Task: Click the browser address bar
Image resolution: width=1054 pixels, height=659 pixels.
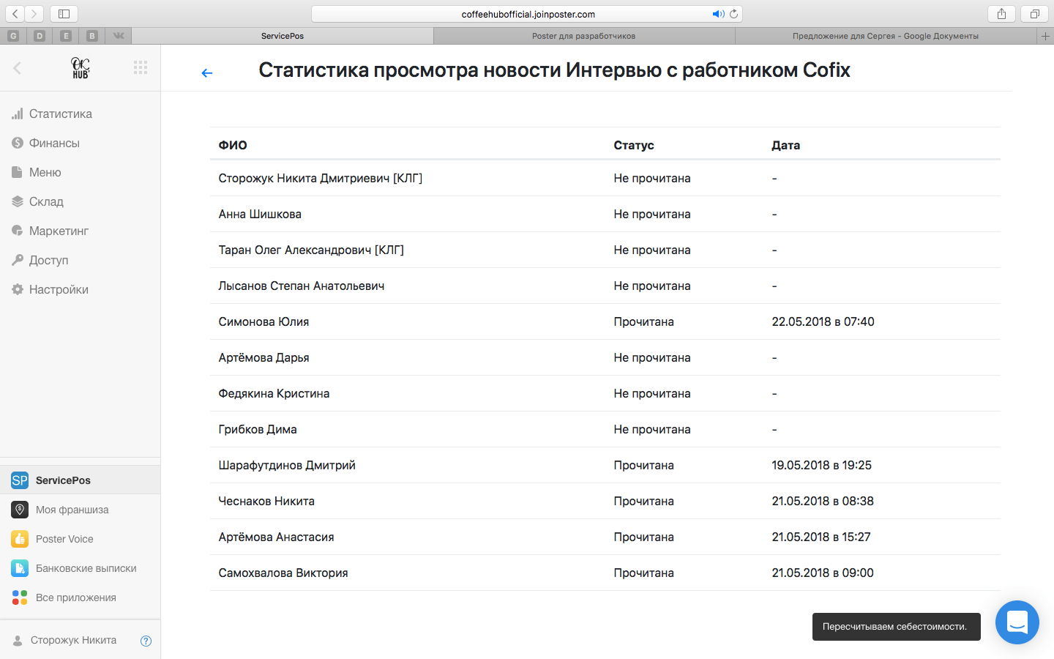Action: point(527,14)
